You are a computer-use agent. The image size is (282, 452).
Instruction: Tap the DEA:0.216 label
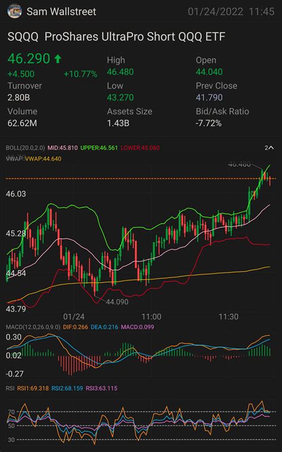(x=104, y=327)
